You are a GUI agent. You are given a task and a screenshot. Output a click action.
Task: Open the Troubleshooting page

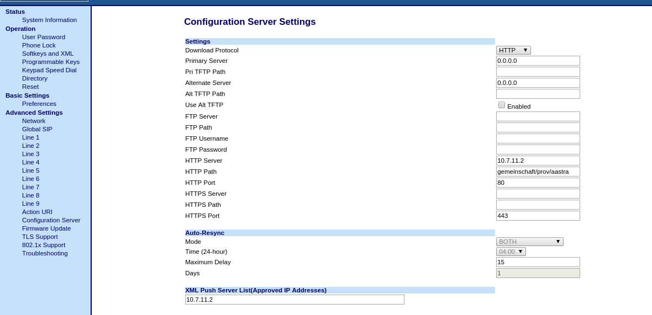[x=45, y=253]
